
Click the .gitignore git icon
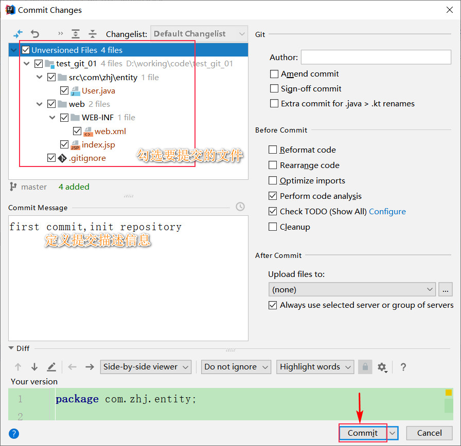click(x=62, y=158)
